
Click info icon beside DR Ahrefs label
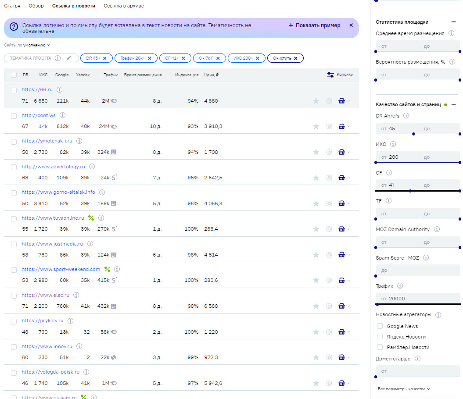(x=406, y=116)
